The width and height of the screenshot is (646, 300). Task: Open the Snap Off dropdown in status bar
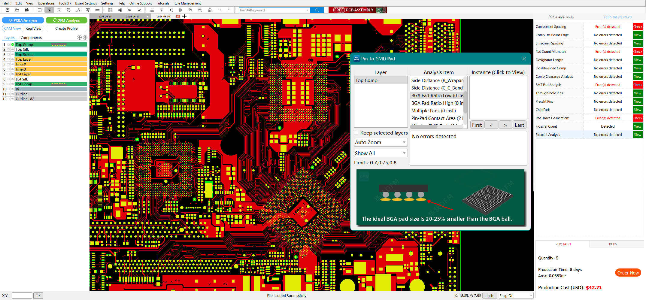tap(516, 296)
